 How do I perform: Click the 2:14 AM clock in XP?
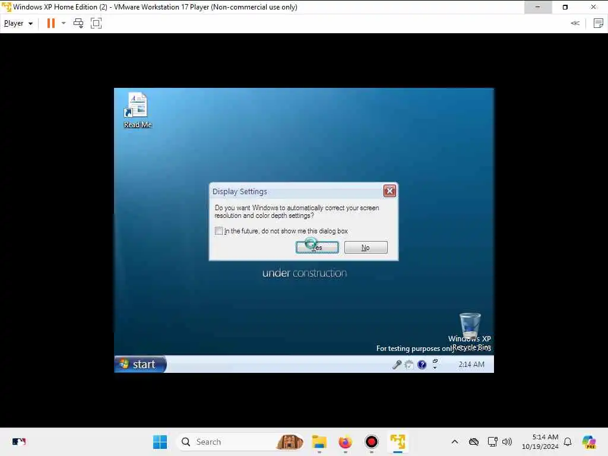(471, 365)
